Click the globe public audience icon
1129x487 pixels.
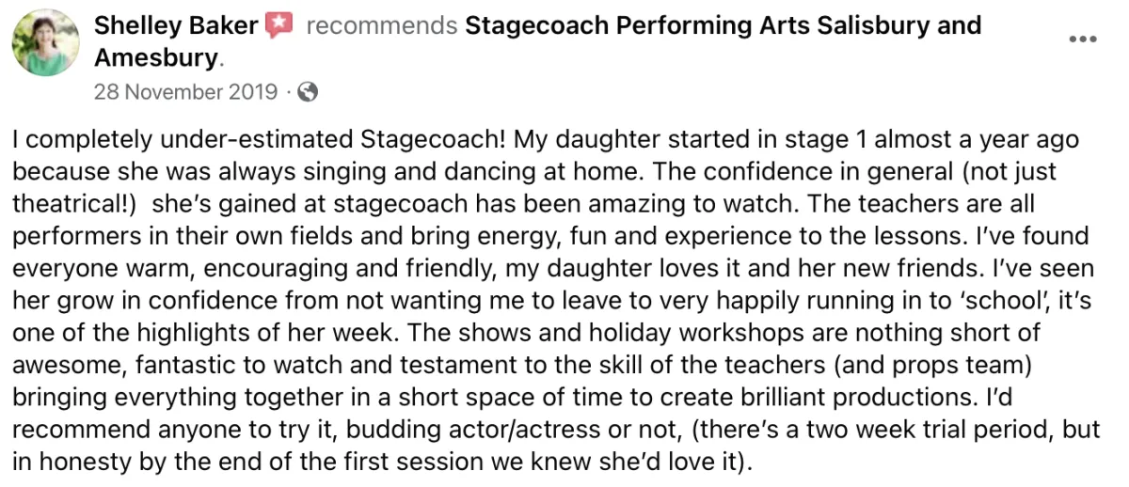click(308, 92)
